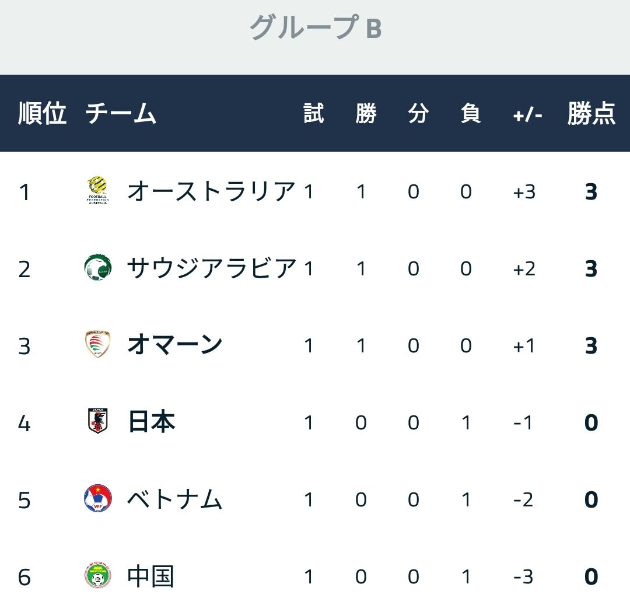Click the グループ B heading
Viewport: 630px width, 612px height.
[x=315, y=28]
